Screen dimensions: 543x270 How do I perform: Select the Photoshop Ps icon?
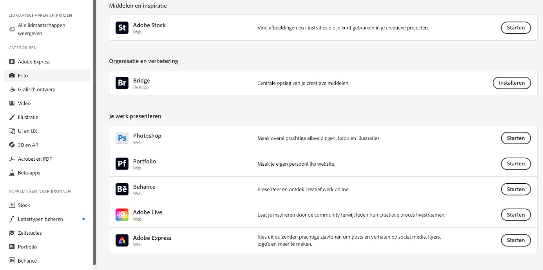point(122,138)
